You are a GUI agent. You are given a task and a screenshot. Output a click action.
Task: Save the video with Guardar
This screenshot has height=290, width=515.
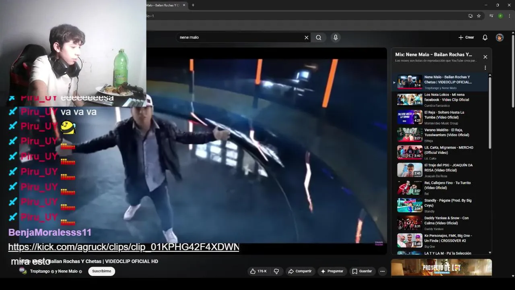click(362, 271)
